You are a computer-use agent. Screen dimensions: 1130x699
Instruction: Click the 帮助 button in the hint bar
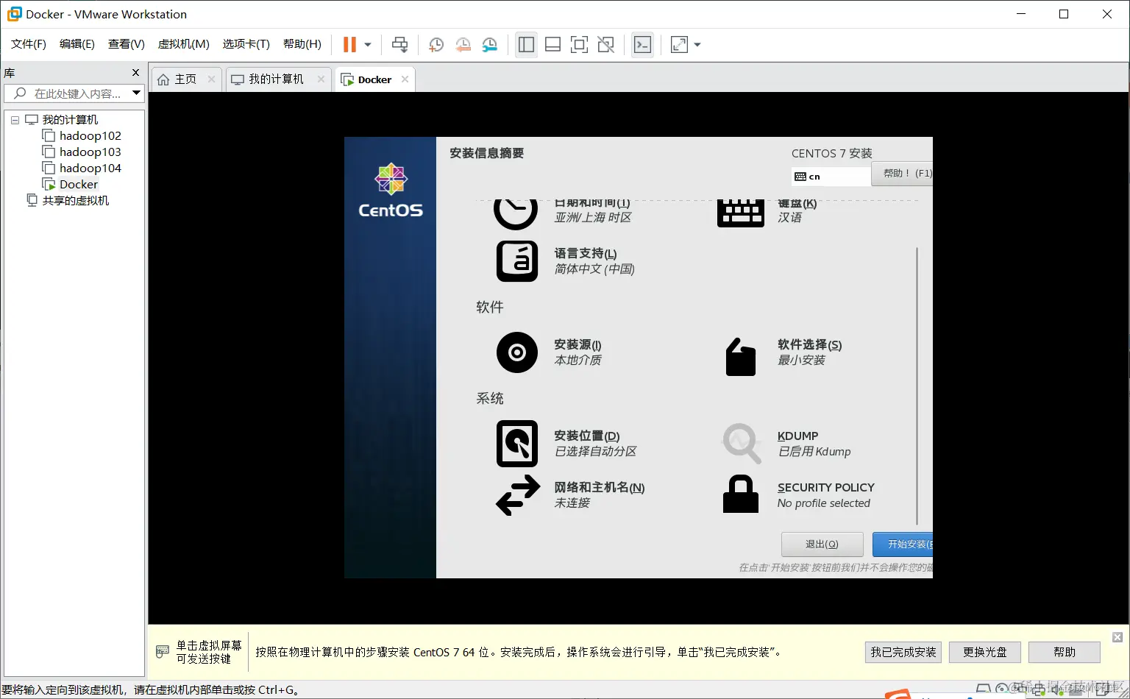[1065, 652]
